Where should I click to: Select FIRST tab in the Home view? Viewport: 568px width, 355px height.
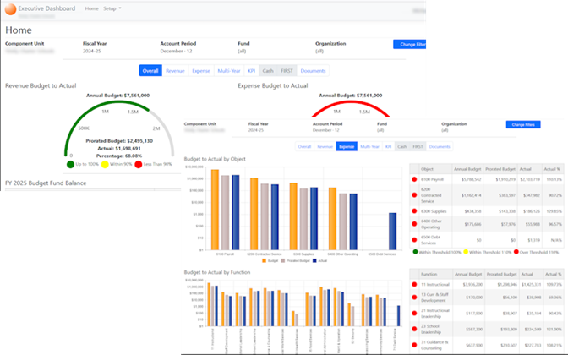click(287, 71)
